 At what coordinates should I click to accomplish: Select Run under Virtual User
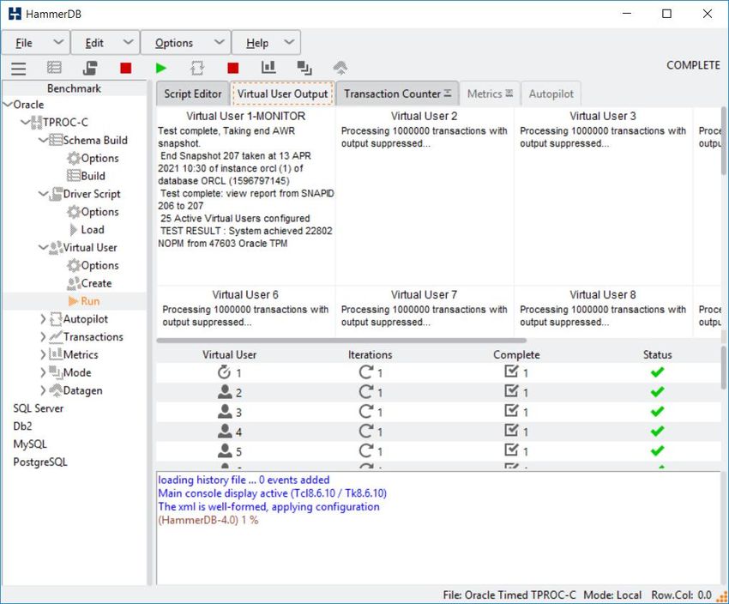point(84,301)
